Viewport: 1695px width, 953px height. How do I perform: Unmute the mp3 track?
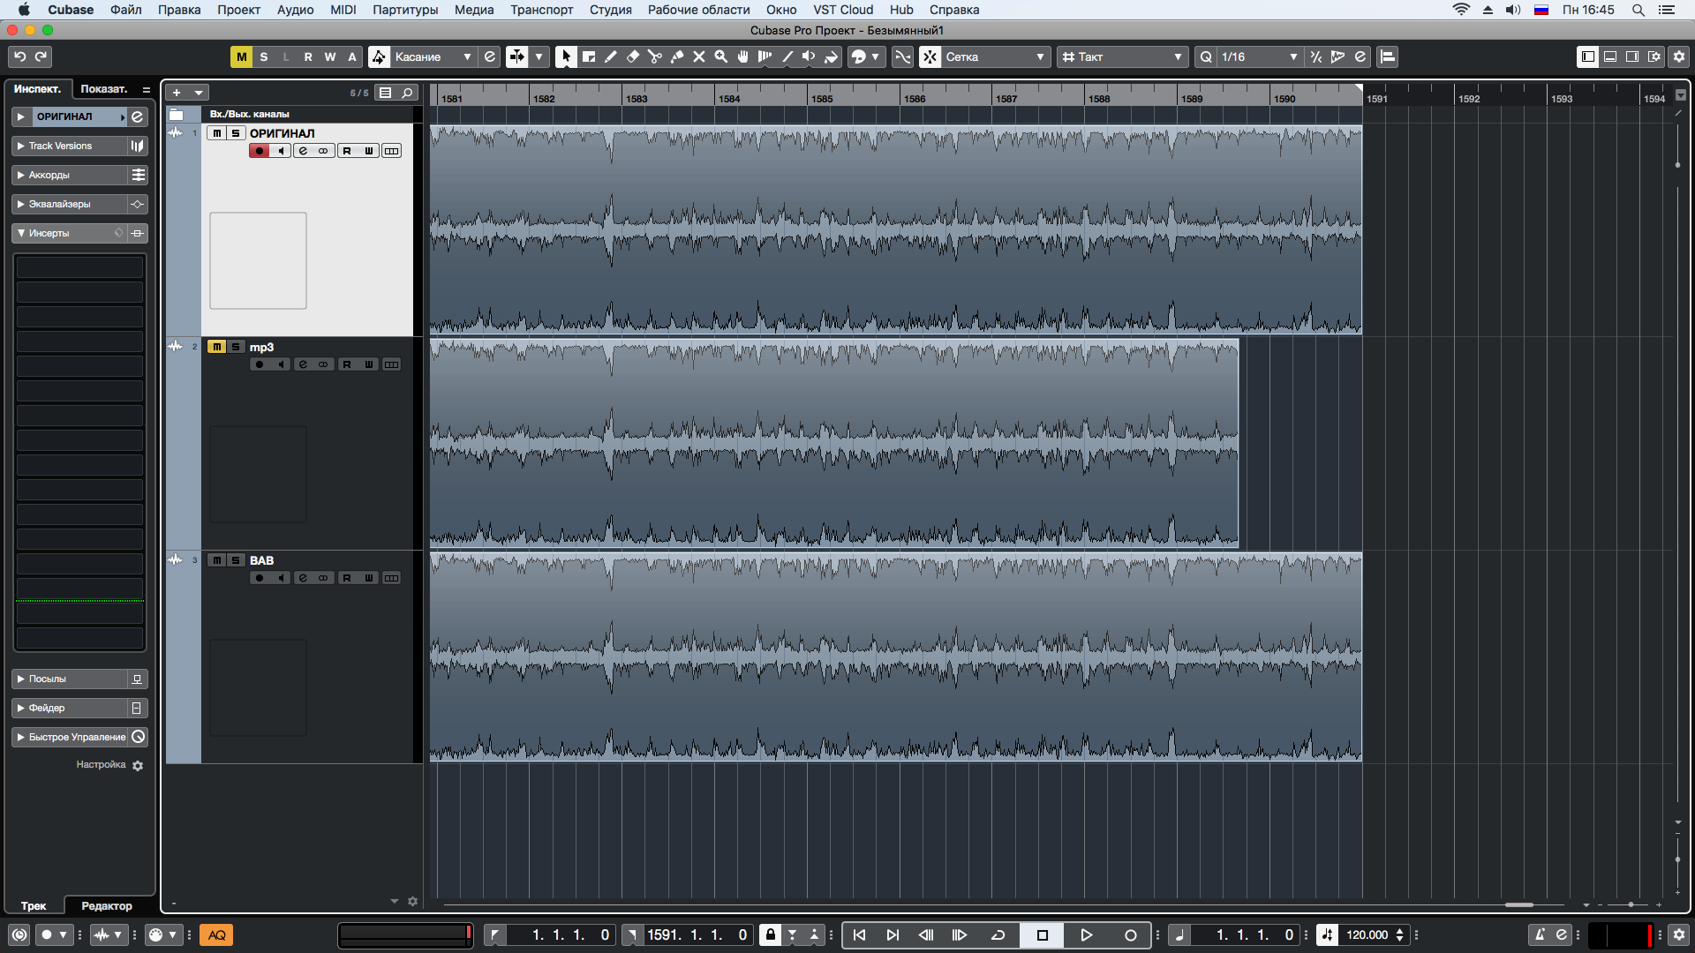(216, 347)
